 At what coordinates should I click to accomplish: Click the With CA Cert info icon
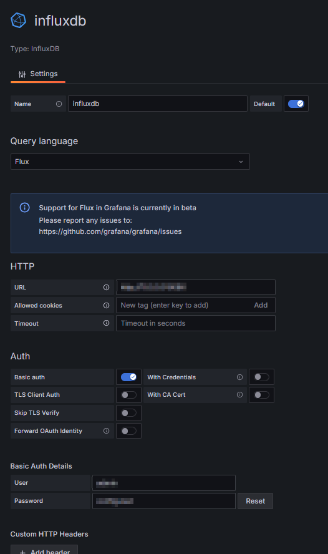click(x=239, y=395)
